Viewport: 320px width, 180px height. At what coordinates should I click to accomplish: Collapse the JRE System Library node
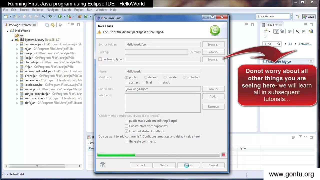click(x=12, y=40)
